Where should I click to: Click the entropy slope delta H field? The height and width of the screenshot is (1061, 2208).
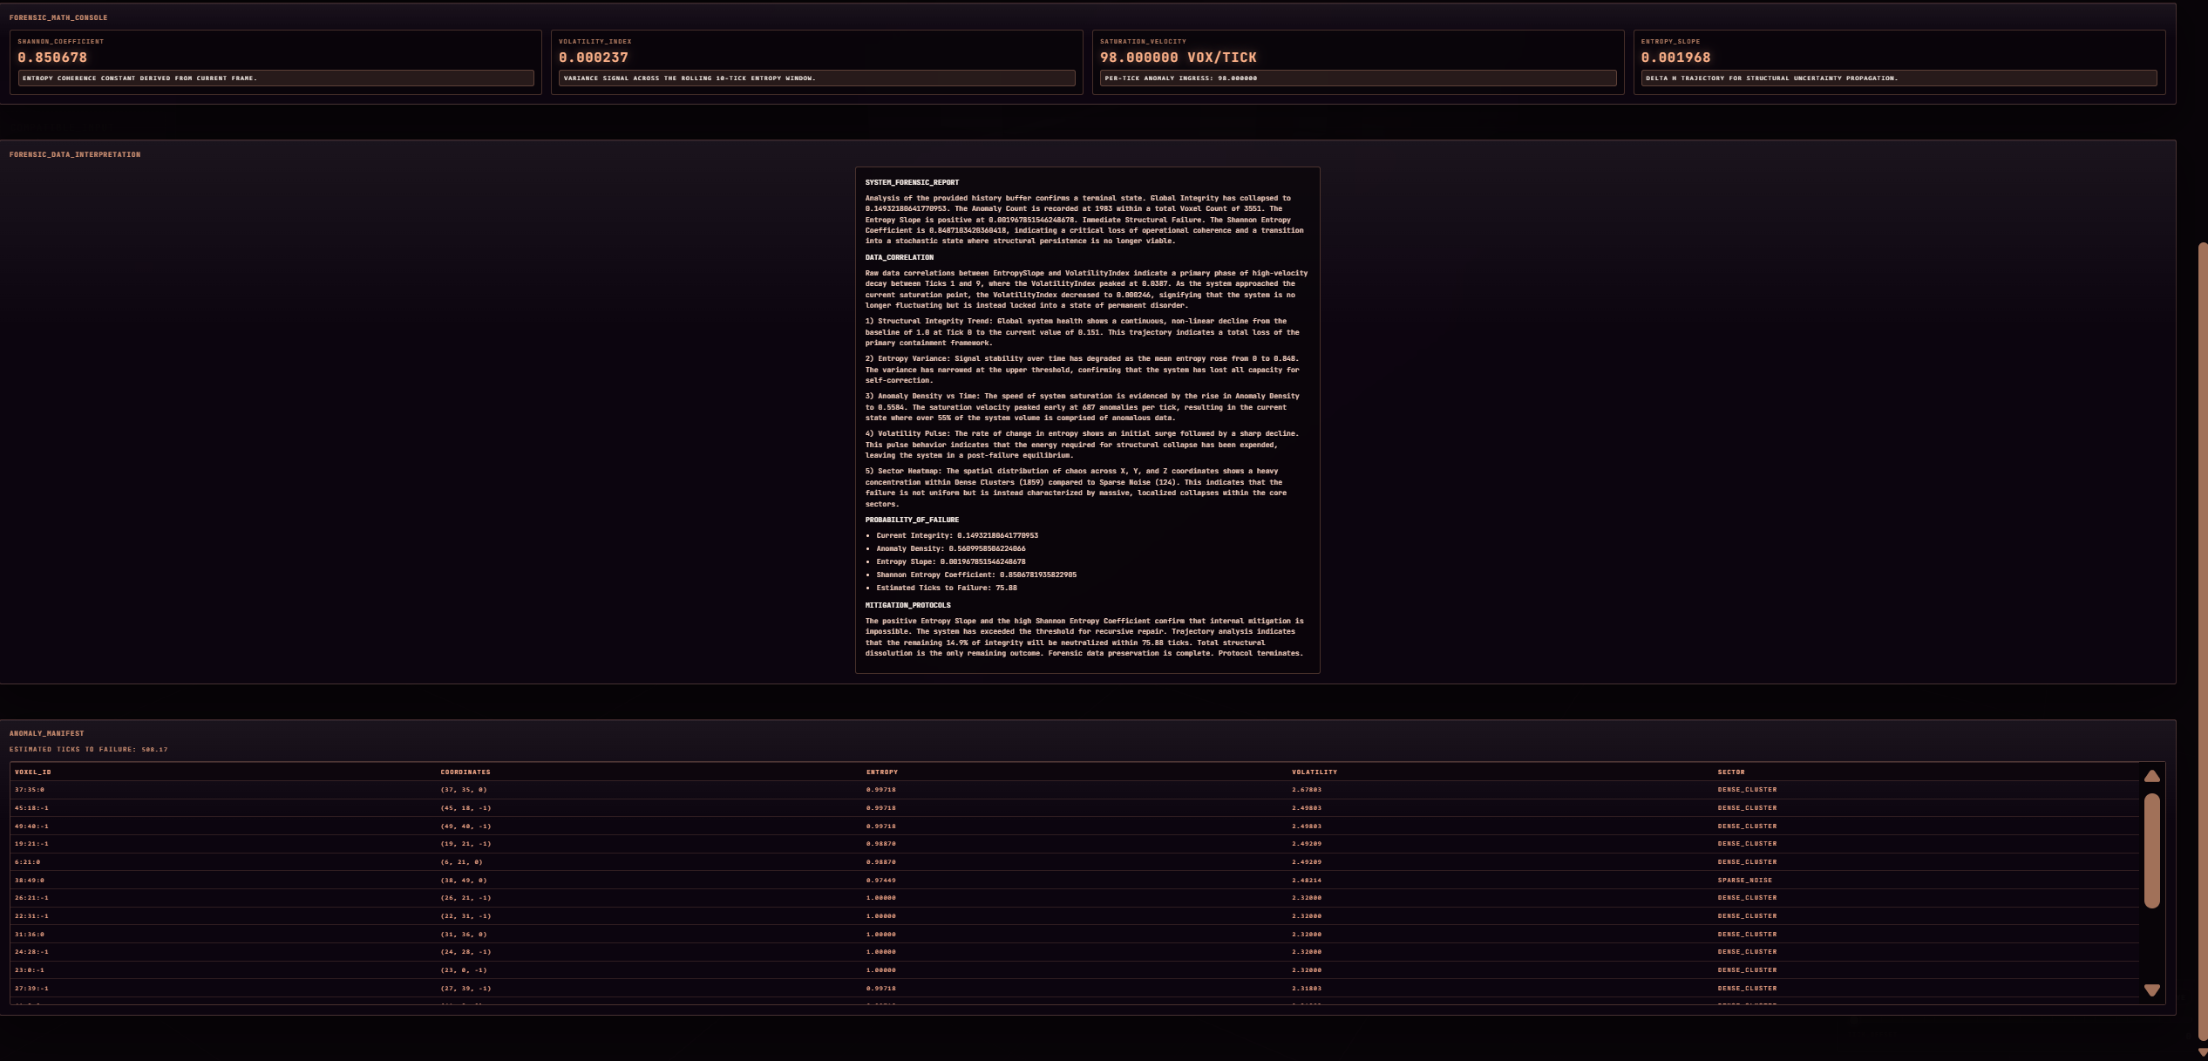tap(1899, 78)
